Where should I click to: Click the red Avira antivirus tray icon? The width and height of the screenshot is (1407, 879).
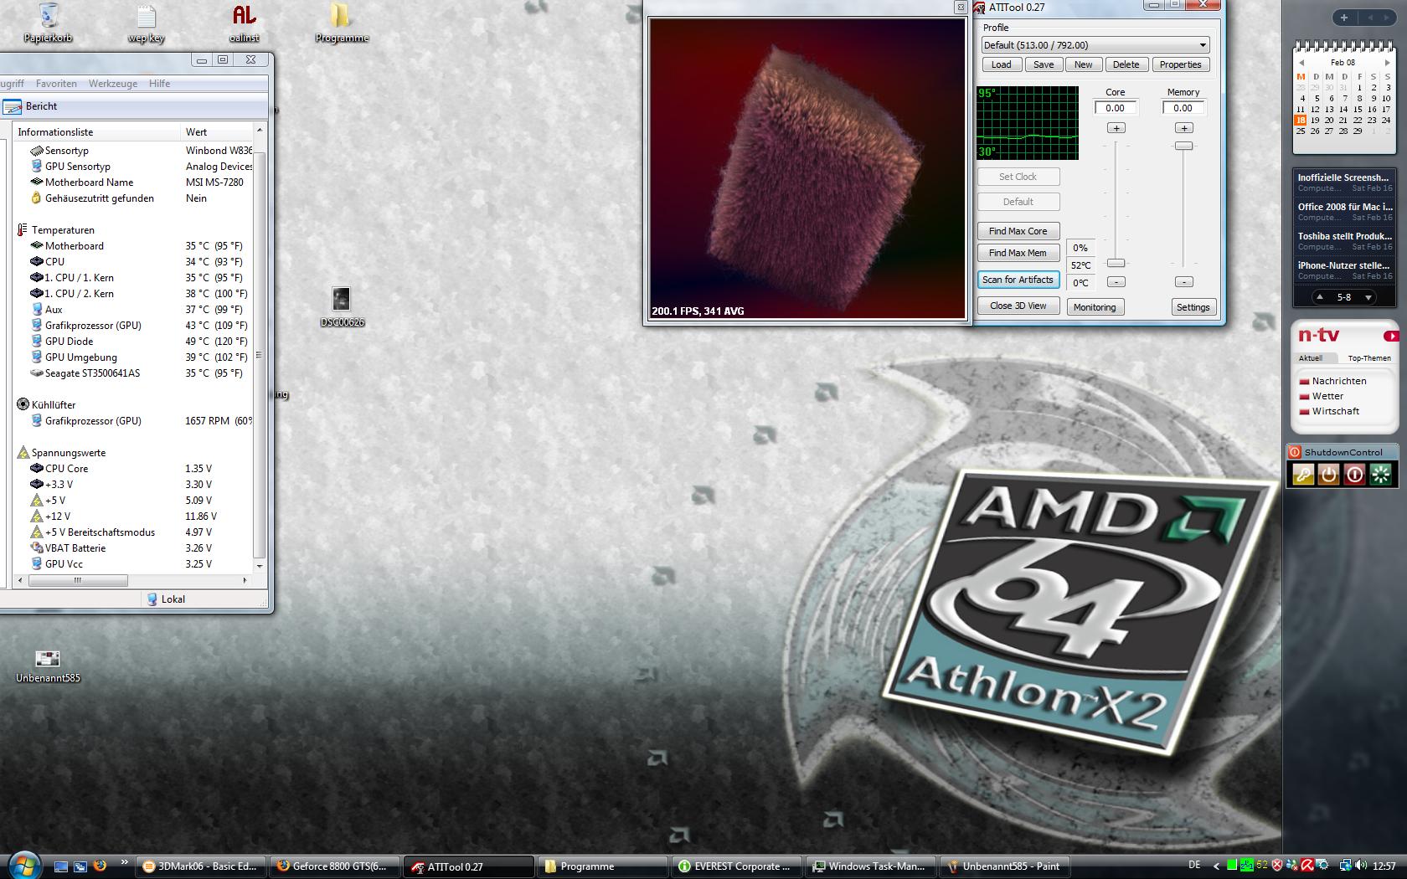pos(1306,866)
